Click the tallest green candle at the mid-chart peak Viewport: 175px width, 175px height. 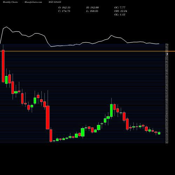(111, 110)
